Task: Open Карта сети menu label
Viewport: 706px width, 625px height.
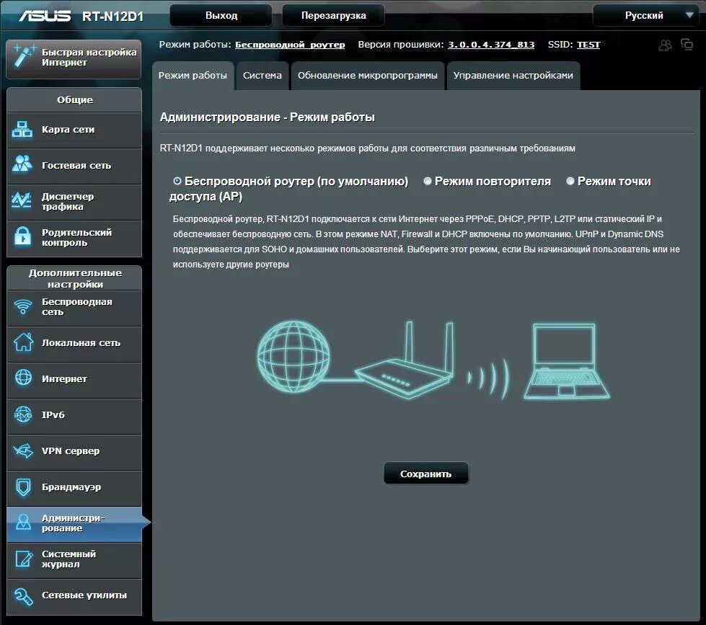Action: pos(68,130)
